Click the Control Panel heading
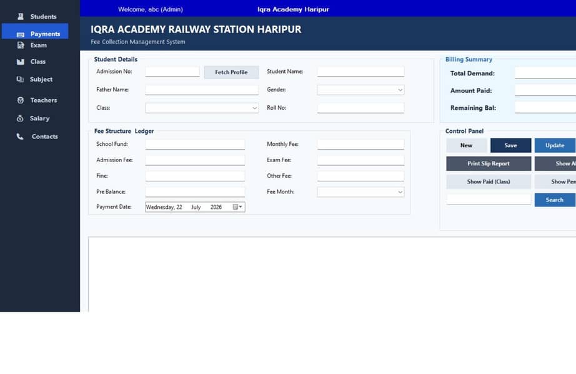 [x=464, y=132]
